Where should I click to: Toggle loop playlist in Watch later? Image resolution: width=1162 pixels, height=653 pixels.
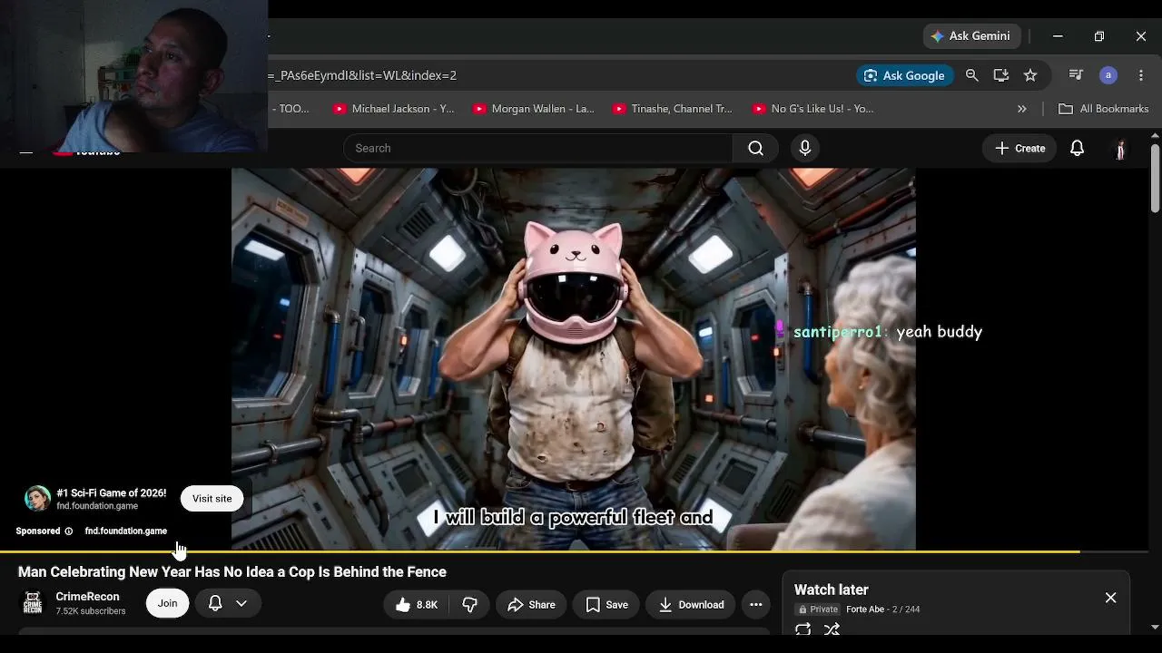pos(803,629)
